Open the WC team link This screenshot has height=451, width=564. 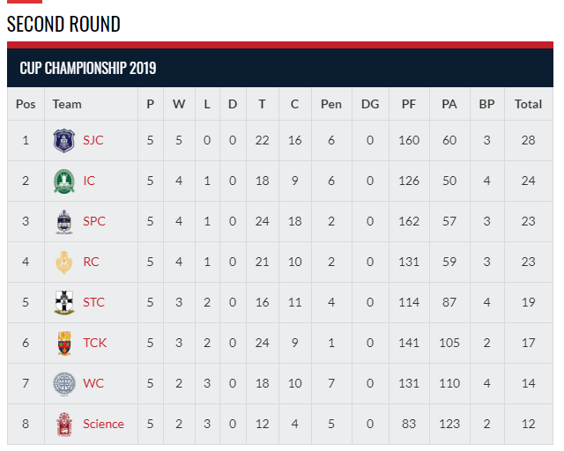tap(93, 383)
